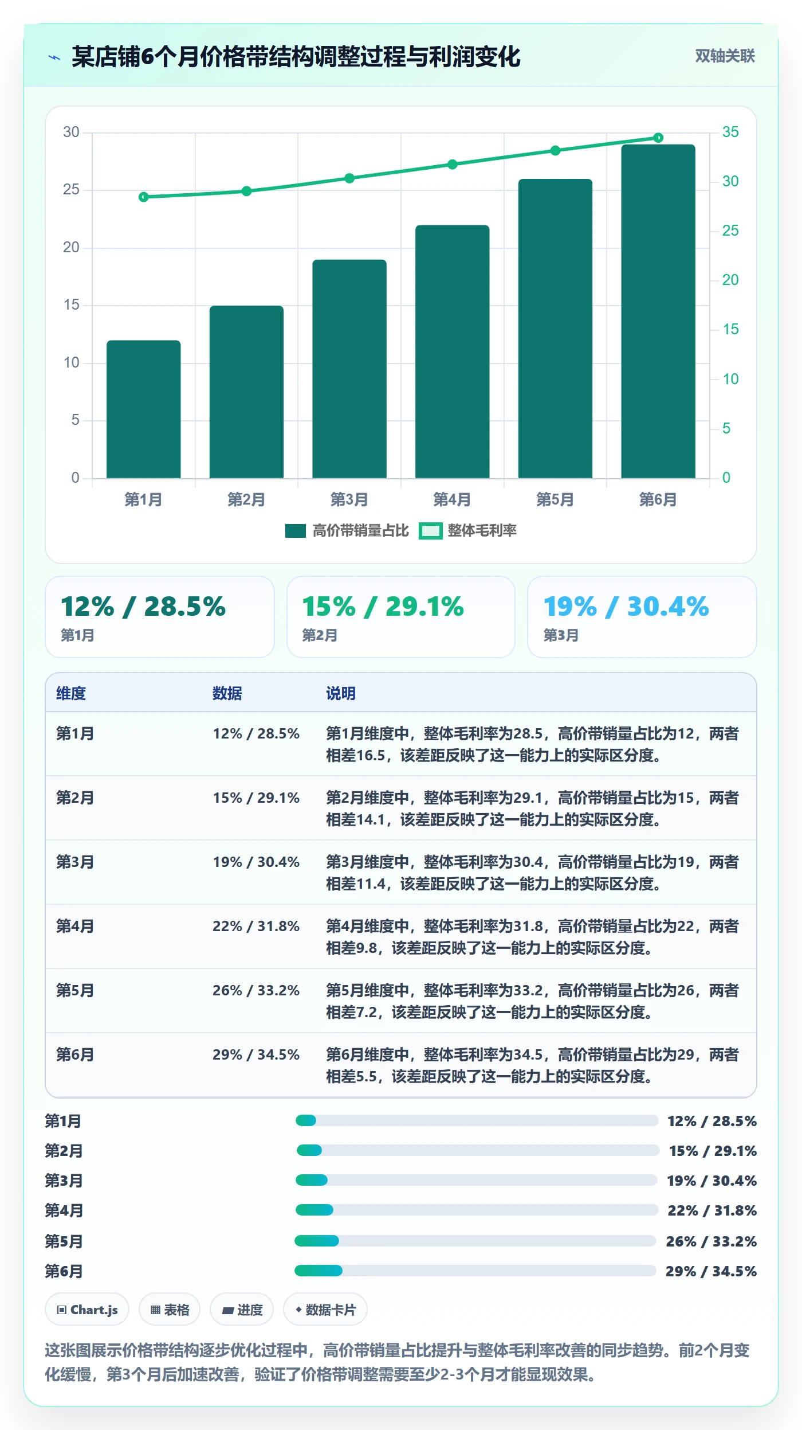This screenshot has height=1430, width=802.
Task: Click the 第6月 progress bar
Action: (475, 1271)
